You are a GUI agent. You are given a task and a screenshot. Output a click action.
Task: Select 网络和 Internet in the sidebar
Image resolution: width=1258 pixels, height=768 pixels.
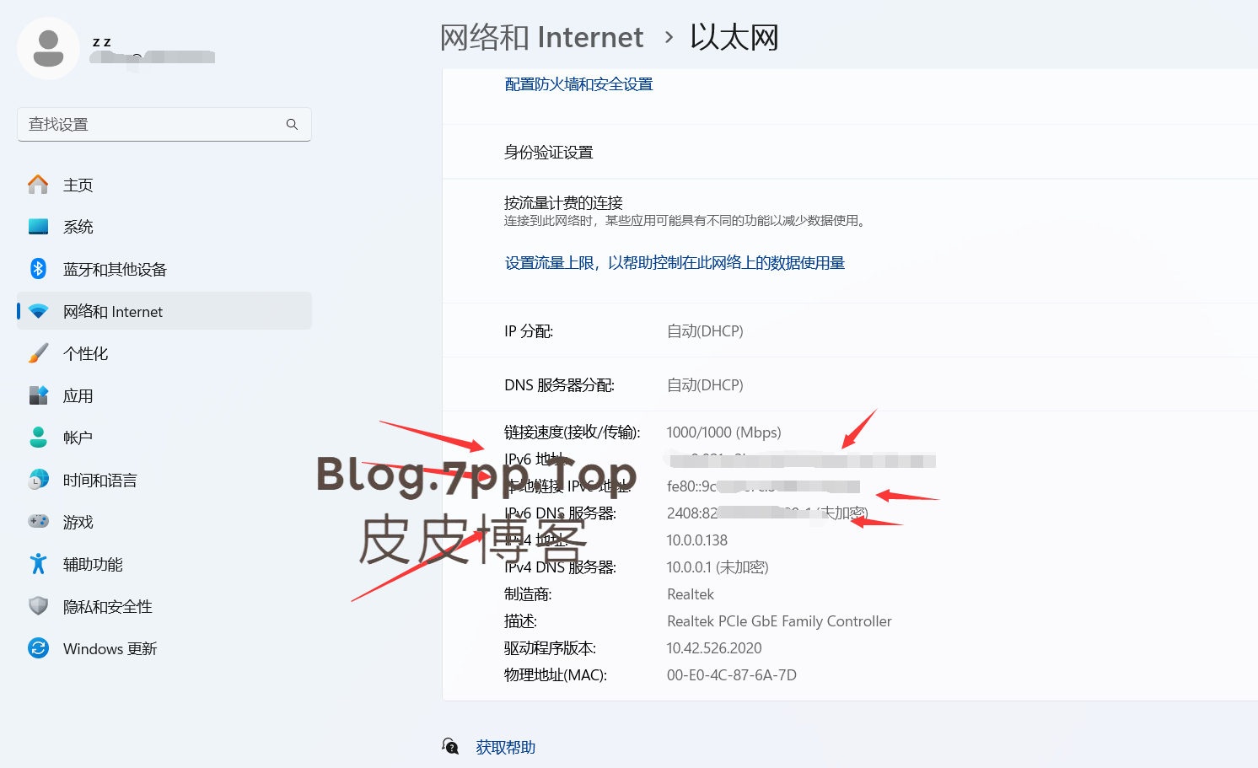tap(113, 312)
